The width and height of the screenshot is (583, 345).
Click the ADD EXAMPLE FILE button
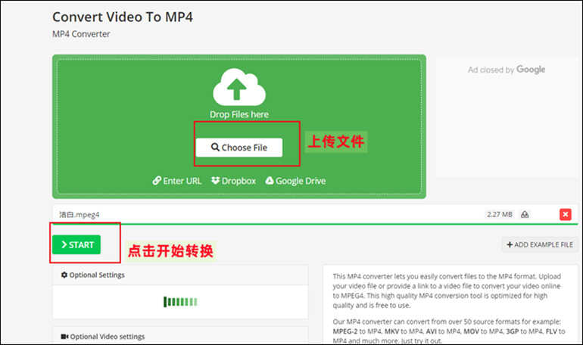[540, 244]
